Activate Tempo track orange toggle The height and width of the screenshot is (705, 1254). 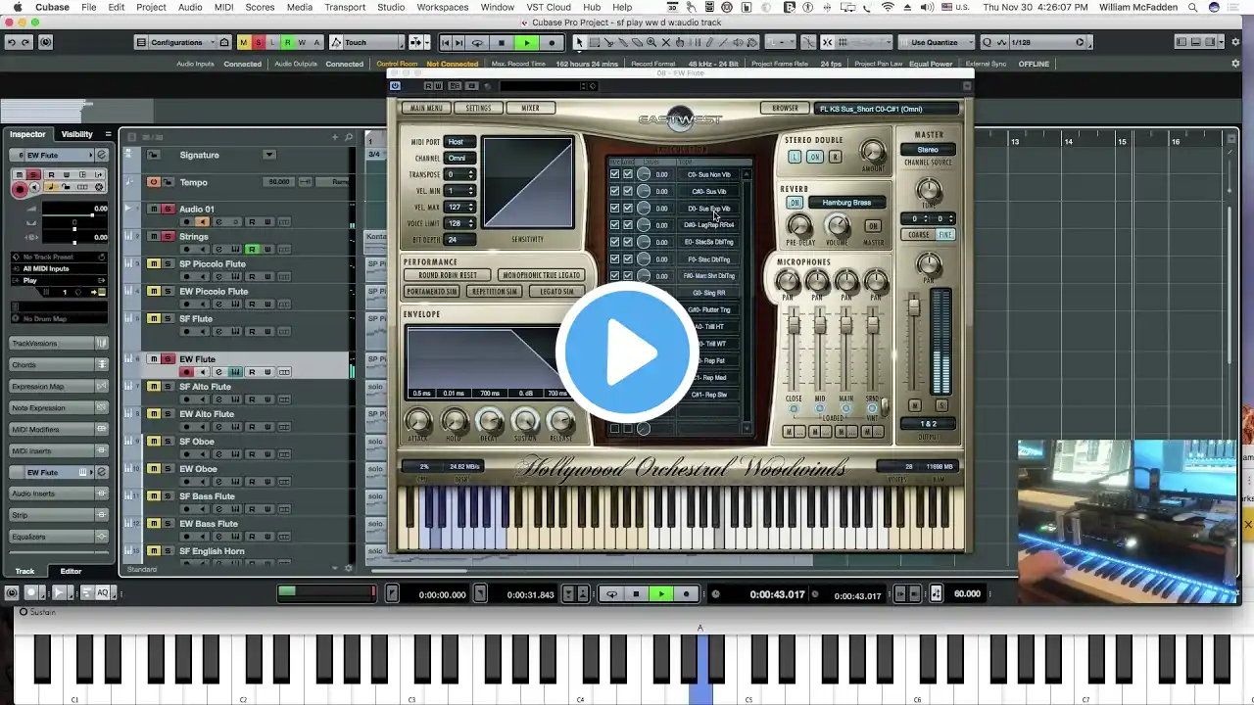click(154, 182)
